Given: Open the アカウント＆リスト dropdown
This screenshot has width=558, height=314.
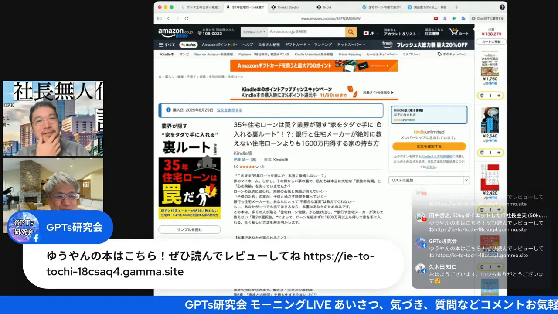Looking at the screenshot, I should click(400, 33).
